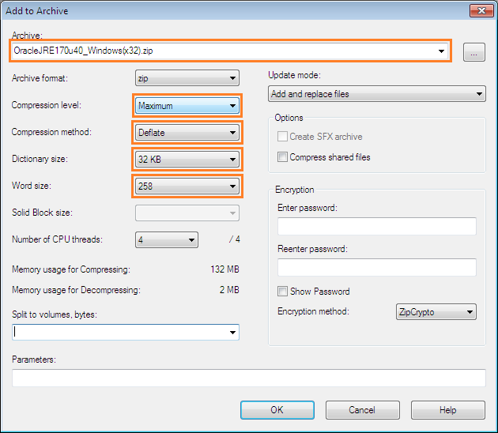498x433 pixels.
Task: Click the Parameters text field
Action: pyautogui.click(x=249, y=378)
